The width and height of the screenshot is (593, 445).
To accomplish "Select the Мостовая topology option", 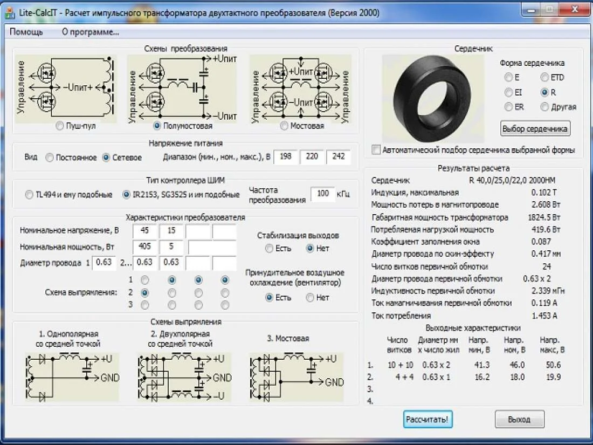I will click(284, 126).
